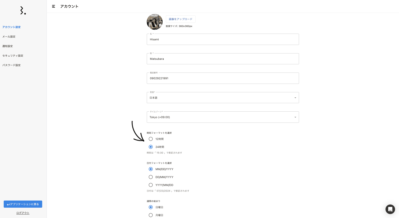Click the hamburger menu icon
The width and height of the screenshot is (399, 218).
click(53, 6)
